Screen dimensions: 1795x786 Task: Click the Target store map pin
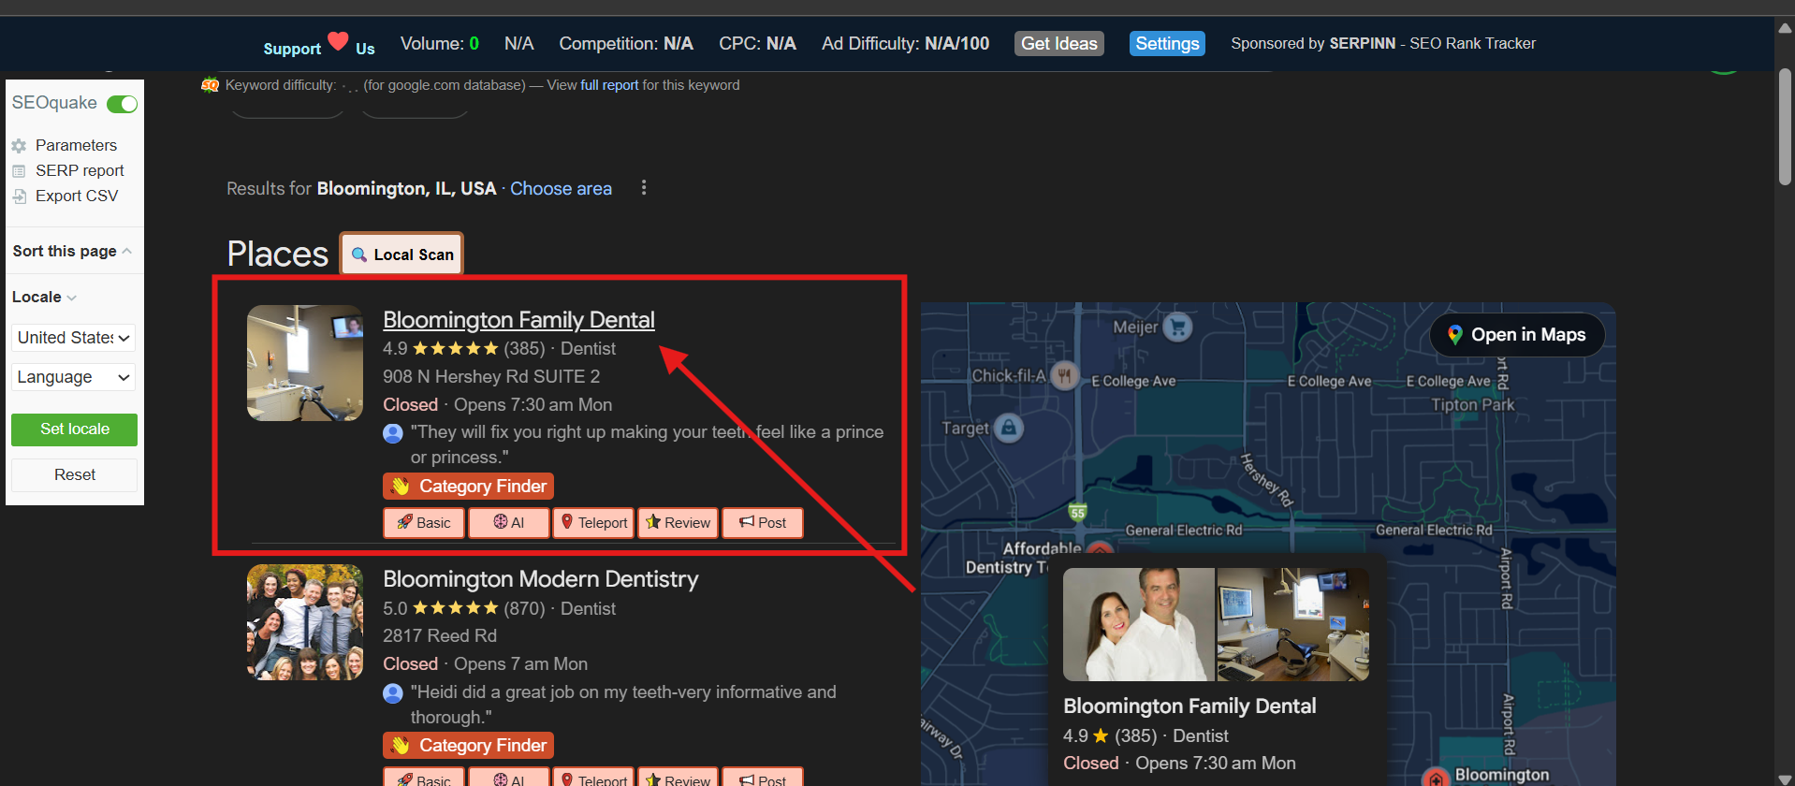click(x=1008, y=429)
